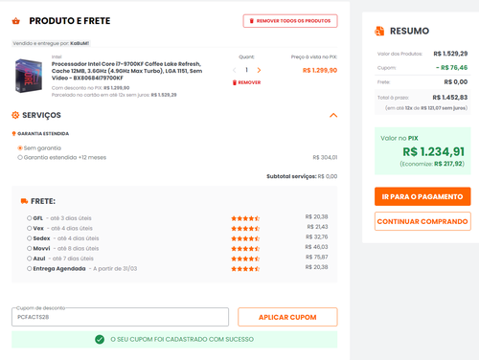The image size is (479, 360).
Task: Click the R$ 46,03 Movvi shipping price
Action: click(x=316, y=247)
